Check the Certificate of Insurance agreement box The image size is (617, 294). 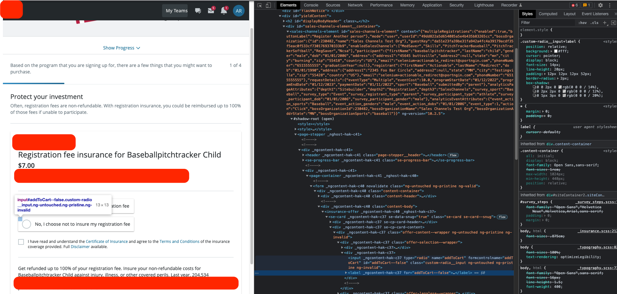pyautogui.click(x=21, y=242)
